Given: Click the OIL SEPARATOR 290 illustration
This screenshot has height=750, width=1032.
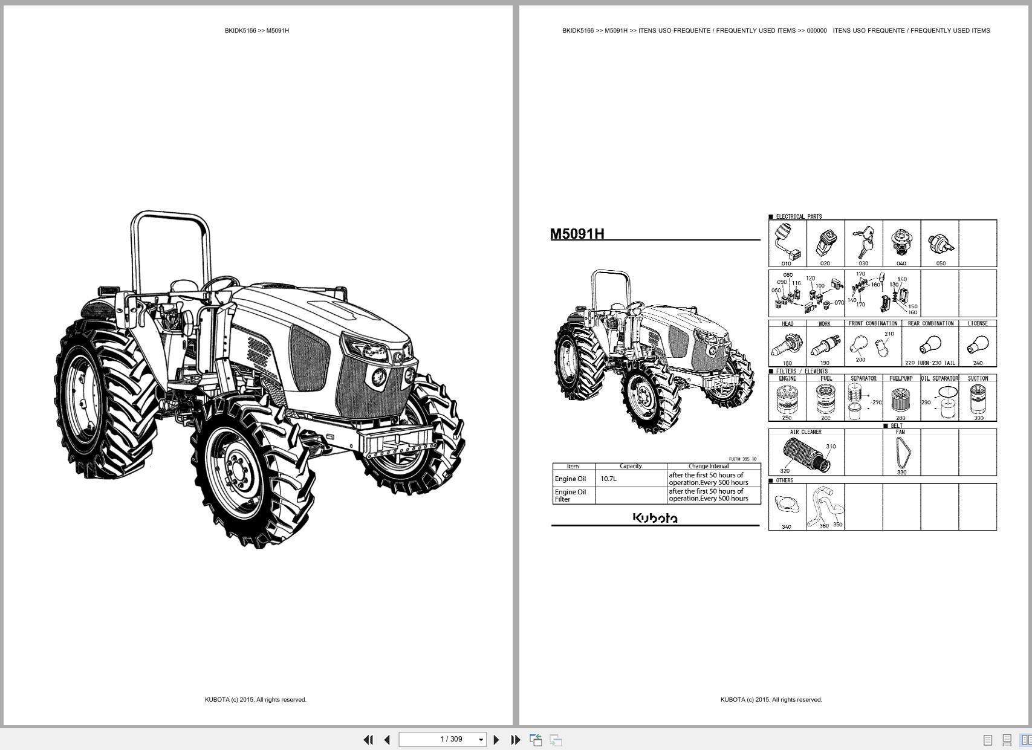Looking at the screenshot, I should click(947, 402).
